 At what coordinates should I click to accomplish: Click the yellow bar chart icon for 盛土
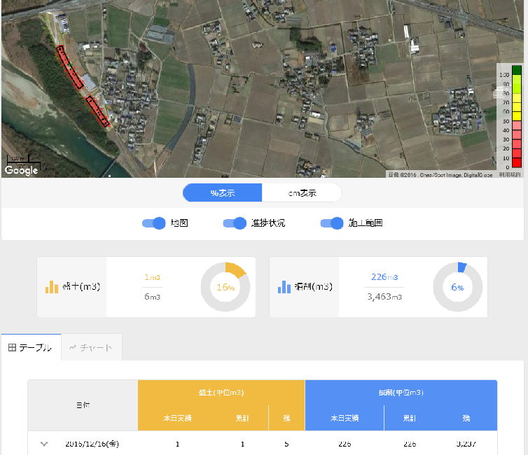pos(52,287)
